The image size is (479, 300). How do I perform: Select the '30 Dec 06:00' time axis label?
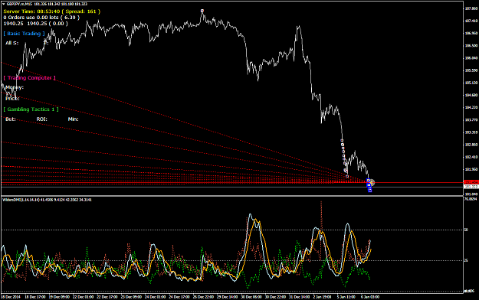point(252,297)
